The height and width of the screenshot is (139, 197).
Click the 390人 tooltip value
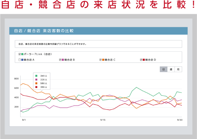point(44,87)
